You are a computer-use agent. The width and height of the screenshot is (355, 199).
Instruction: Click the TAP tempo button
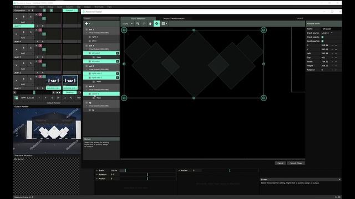point(79,98)
